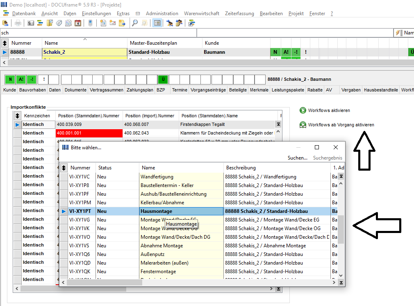Open the sort selector of the projects grid

(5, 43)
